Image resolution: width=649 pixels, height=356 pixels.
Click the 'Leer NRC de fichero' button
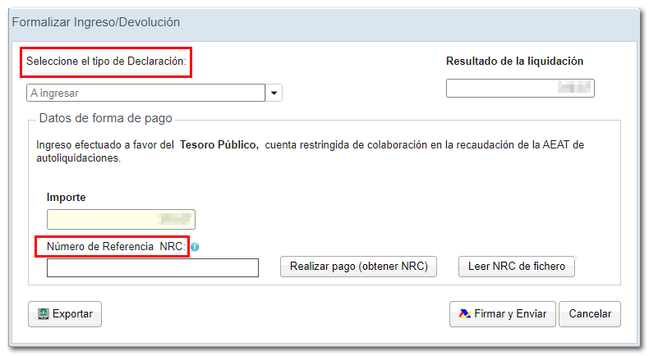pos(516,267)
